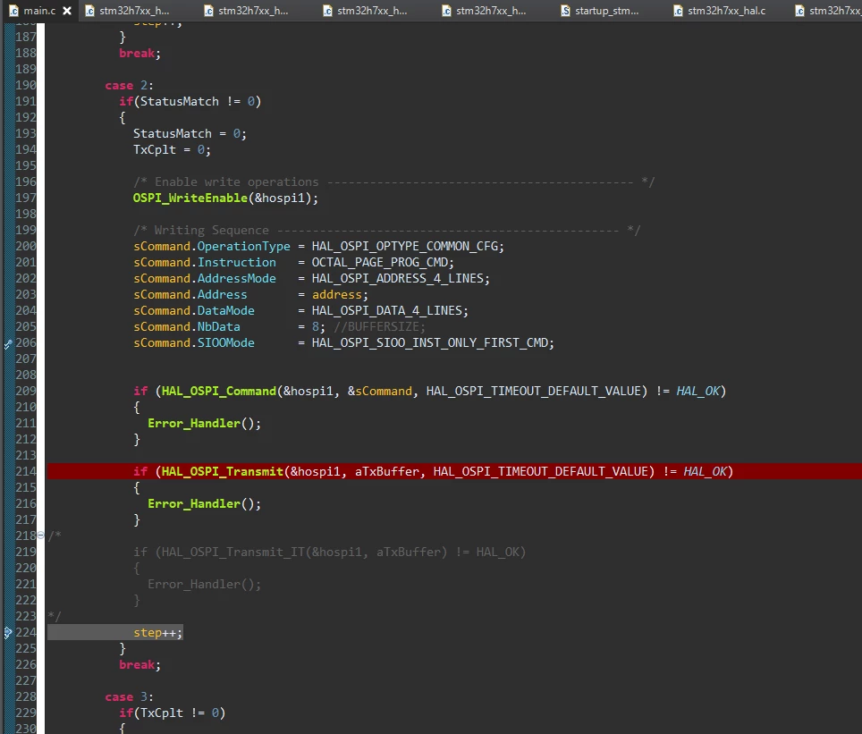Click the 'case 2:' label
The image size is (862, 734).
coord(129,85)
